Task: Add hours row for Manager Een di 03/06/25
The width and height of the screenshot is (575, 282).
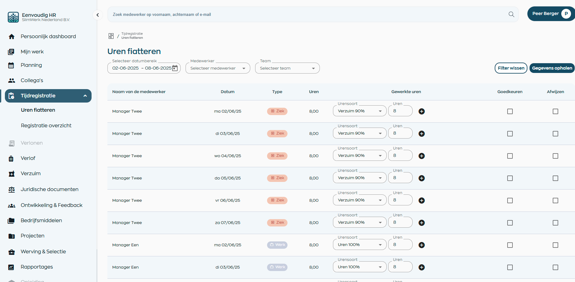Action: [421, 267]
